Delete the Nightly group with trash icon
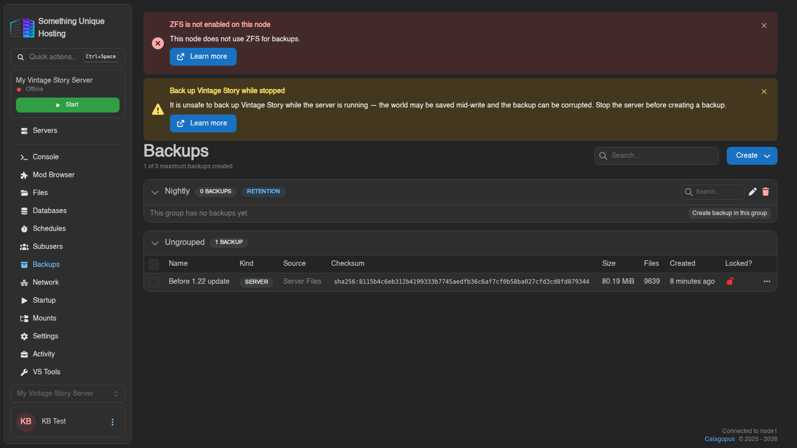Image resolution: width=797 pixels, height=448 pixels. 766,192
